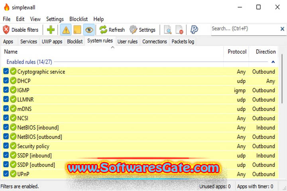Click the Settings toolbar button label

[x=147, y=30]
